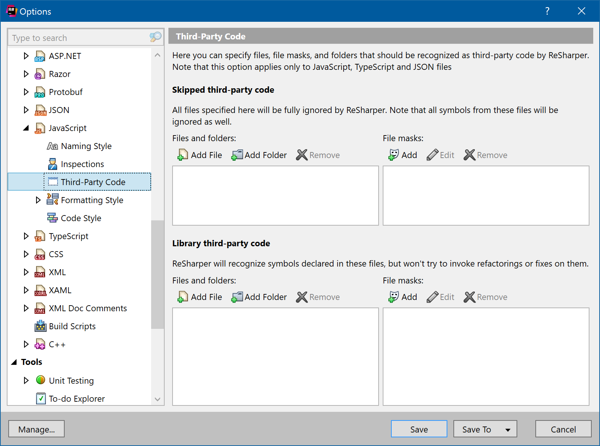Select Code Style settings page

coord(81,218)
